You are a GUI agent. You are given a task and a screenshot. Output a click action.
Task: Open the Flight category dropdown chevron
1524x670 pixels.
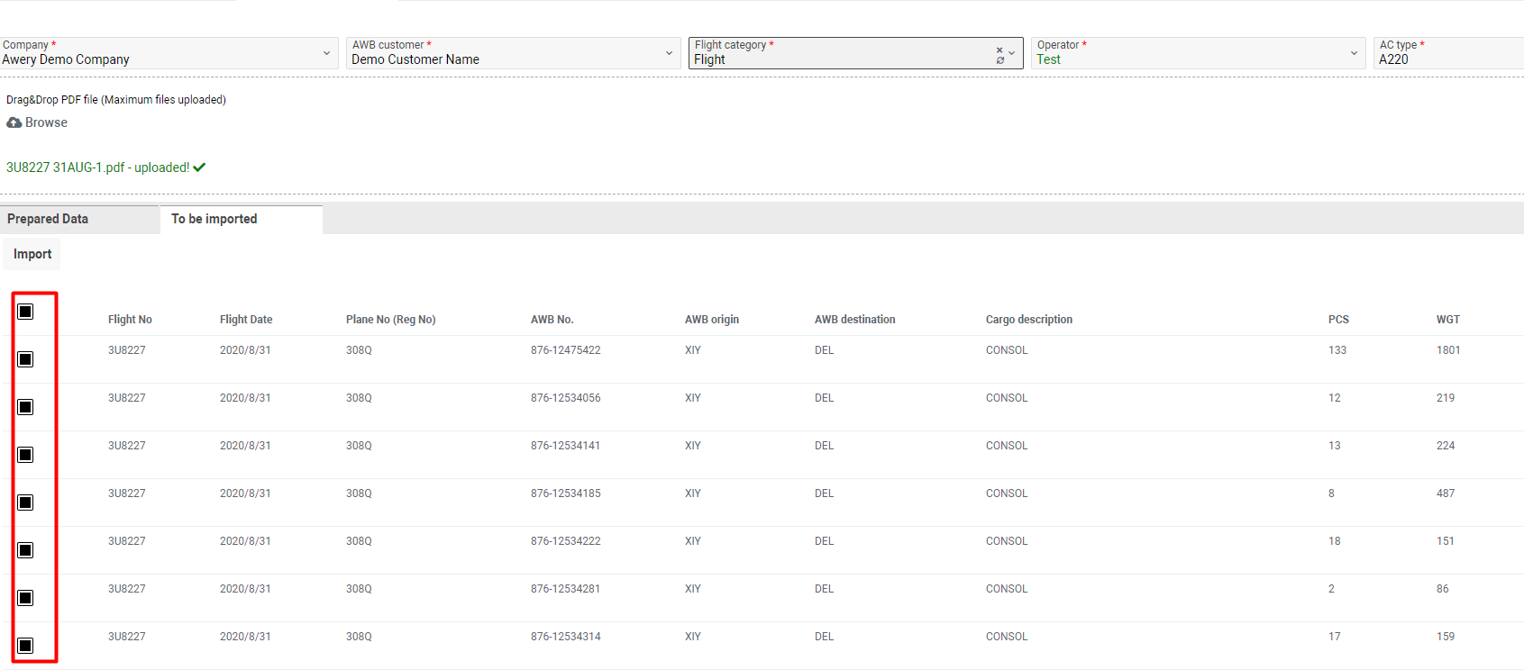(1012, 53)
